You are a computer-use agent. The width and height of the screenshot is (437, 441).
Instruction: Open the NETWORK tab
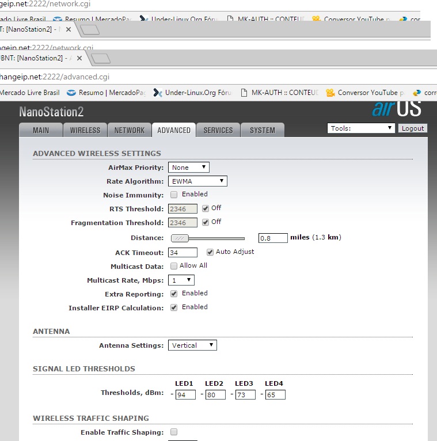pos(130,130)
